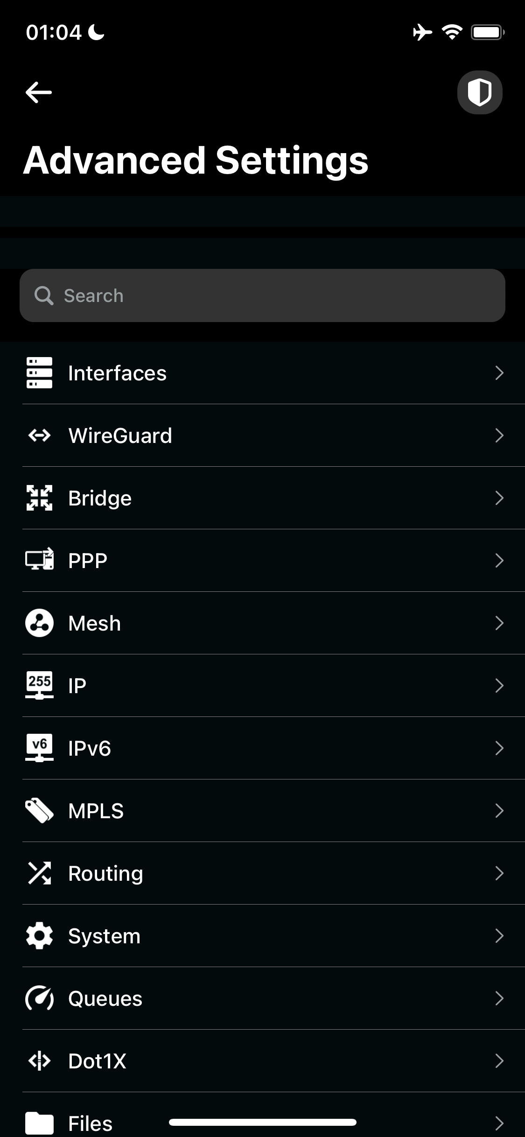Expand the Routing chevron
The image size is (525, 1137).
[499, 873]
